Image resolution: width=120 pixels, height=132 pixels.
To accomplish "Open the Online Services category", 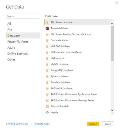I will pos(23,54).
